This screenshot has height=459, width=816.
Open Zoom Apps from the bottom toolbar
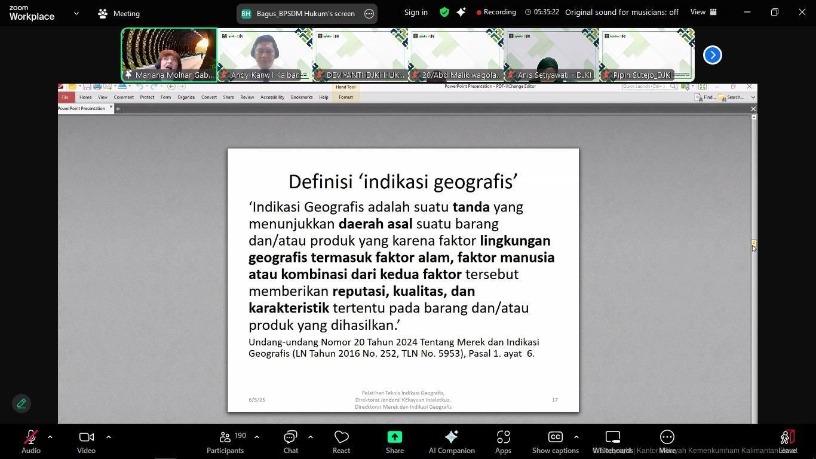(502, 441)
